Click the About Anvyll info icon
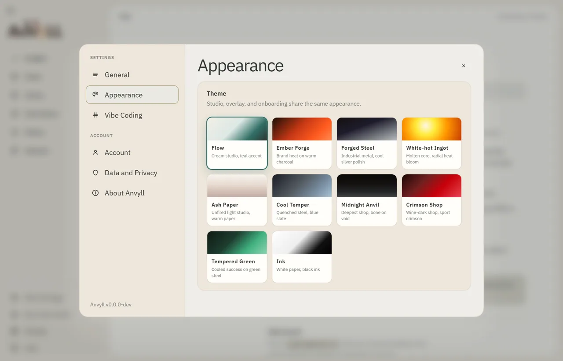The height and width of the screenshot is (361, 563). coord(95,193)
